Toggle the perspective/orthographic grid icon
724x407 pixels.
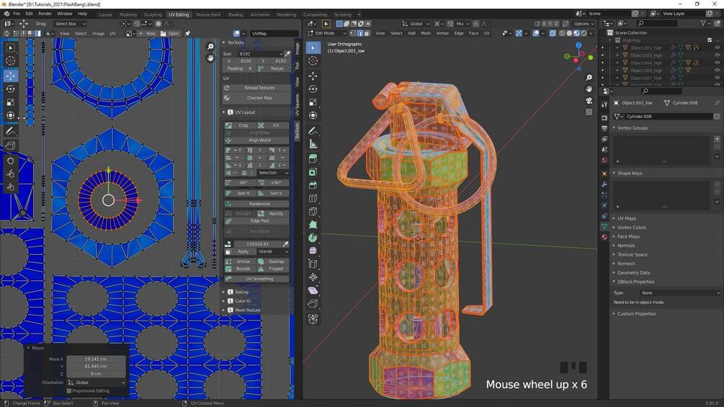tap(589, 112)
